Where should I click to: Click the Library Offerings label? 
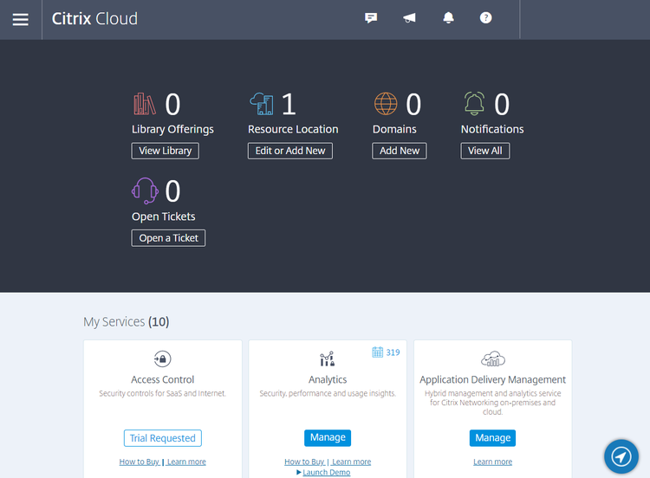point(172,129)
